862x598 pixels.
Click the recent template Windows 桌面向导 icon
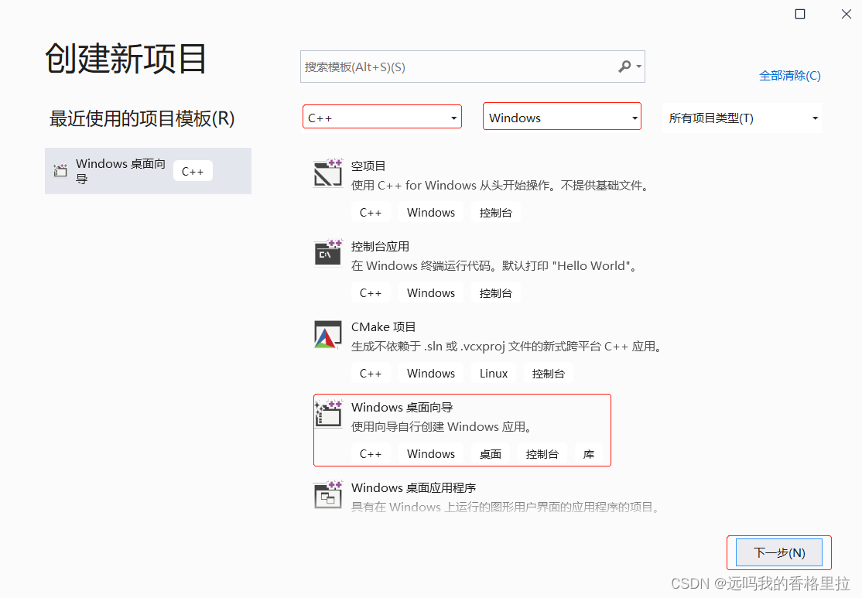60,170
